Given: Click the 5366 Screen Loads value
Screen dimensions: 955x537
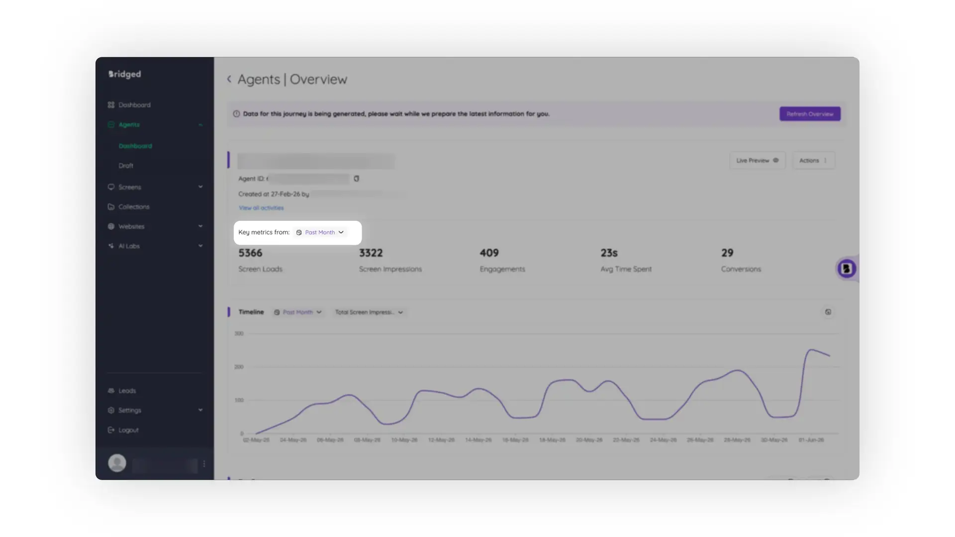Looking at the screenshot, I should click(250, 253).
